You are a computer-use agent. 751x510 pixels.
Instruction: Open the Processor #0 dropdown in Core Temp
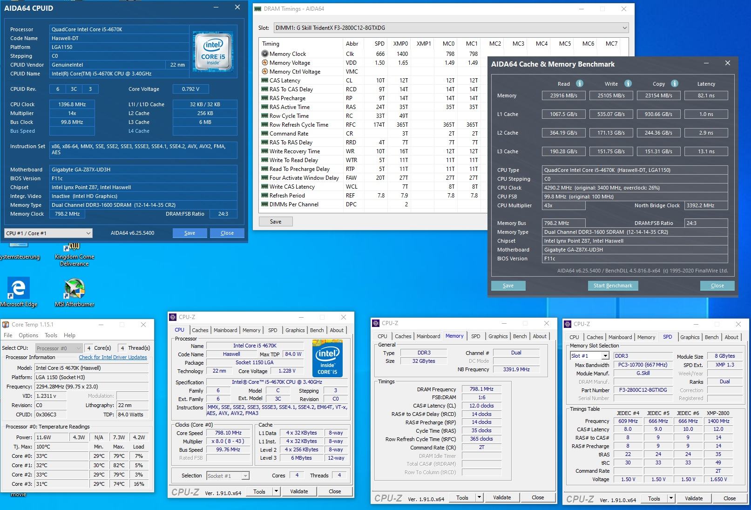pos(58,348)
